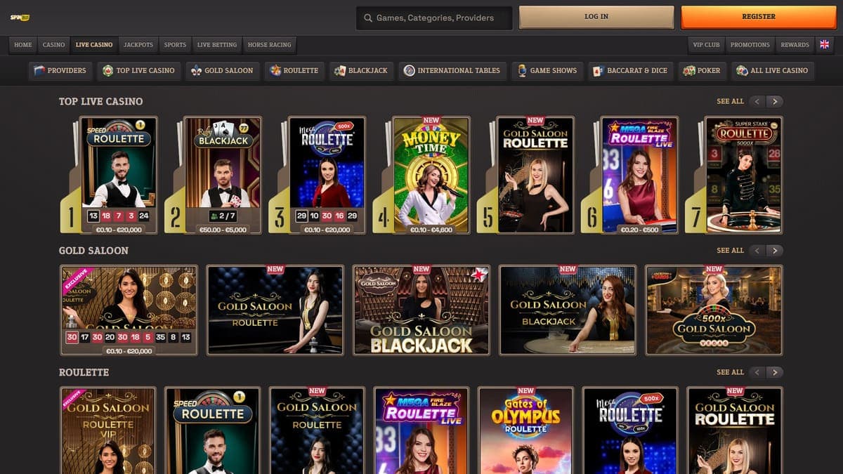Click the Blackjack cards category icon

pos(340,70)
